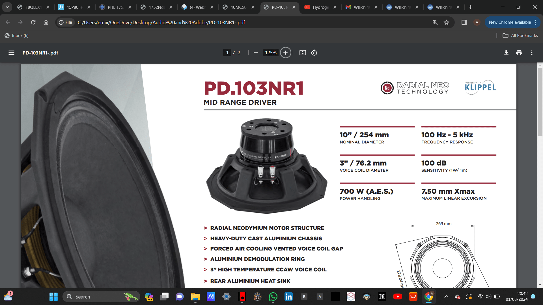Image resolution: width=543 pixels, height=305 pixels.
Task: Close the Hydroge tab
Action: point(335,7)
